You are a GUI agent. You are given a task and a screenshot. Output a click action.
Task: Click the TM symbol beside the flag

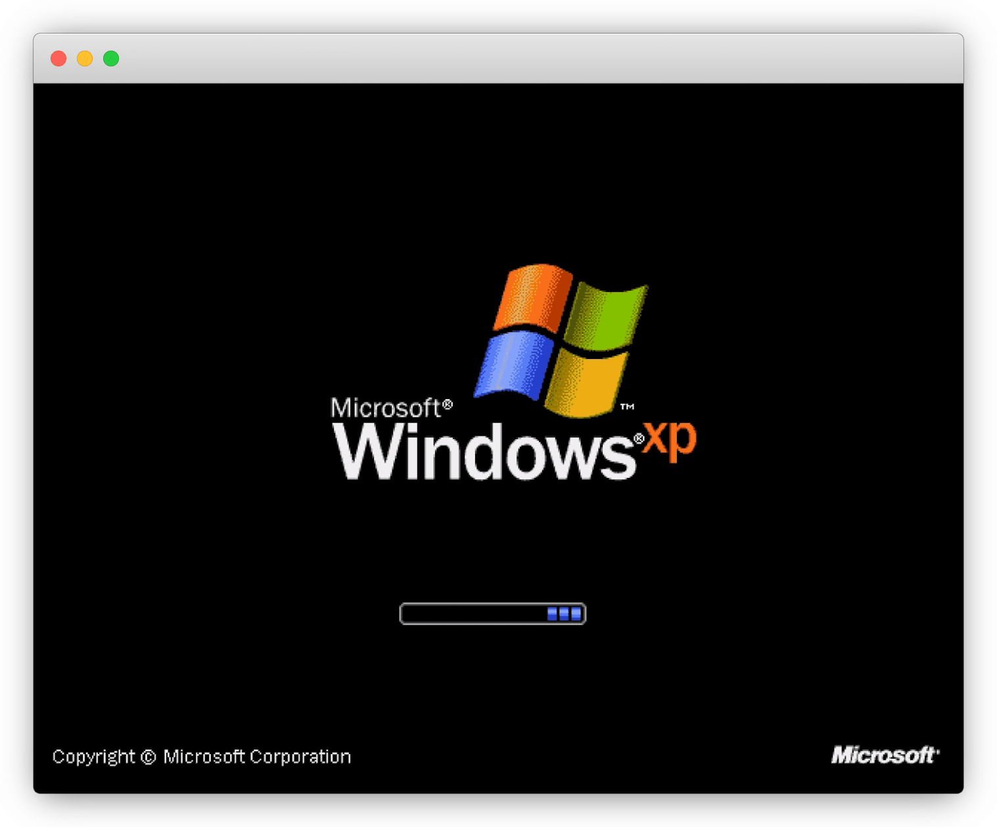tap(627, 407)
